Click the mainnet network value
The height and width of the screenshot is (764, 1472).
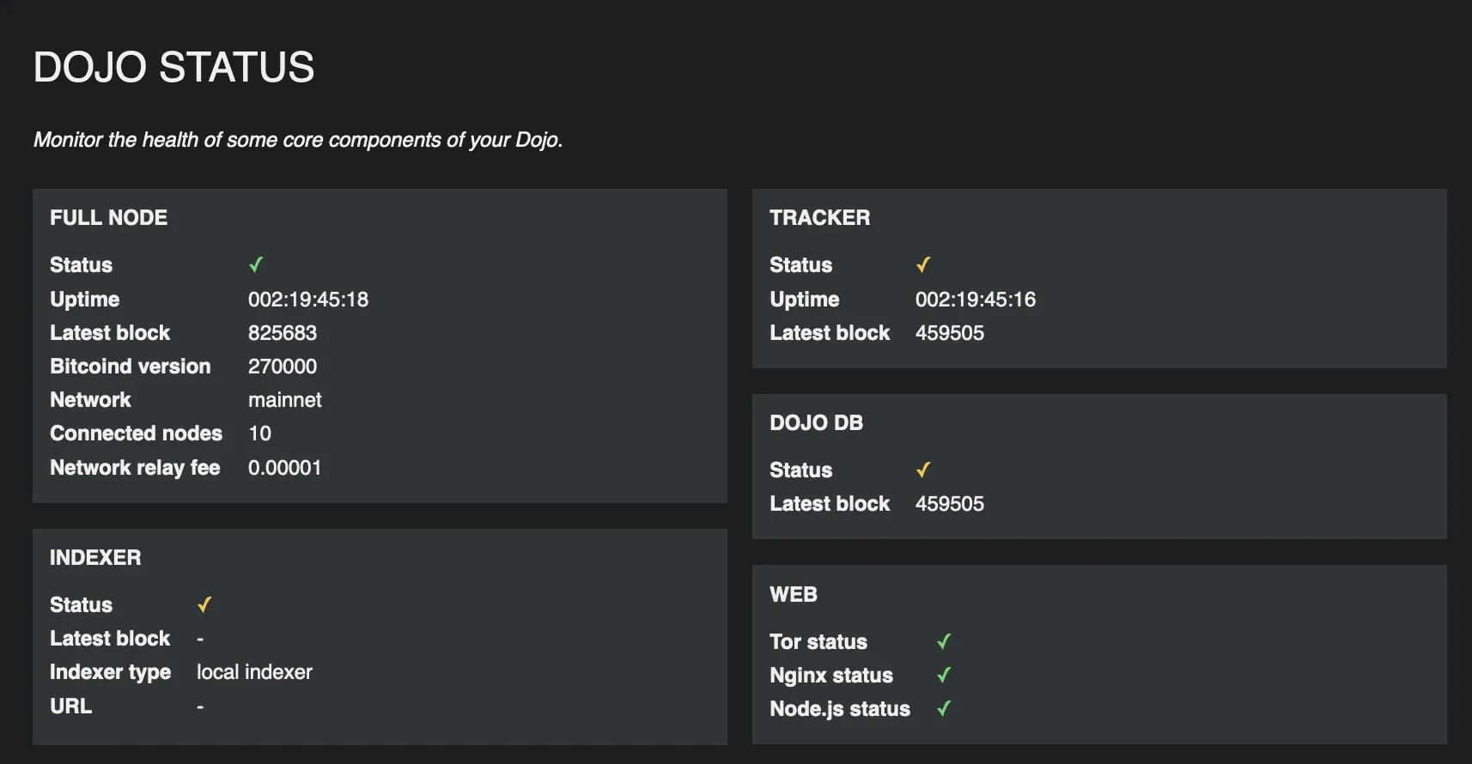tap(285, 400)
